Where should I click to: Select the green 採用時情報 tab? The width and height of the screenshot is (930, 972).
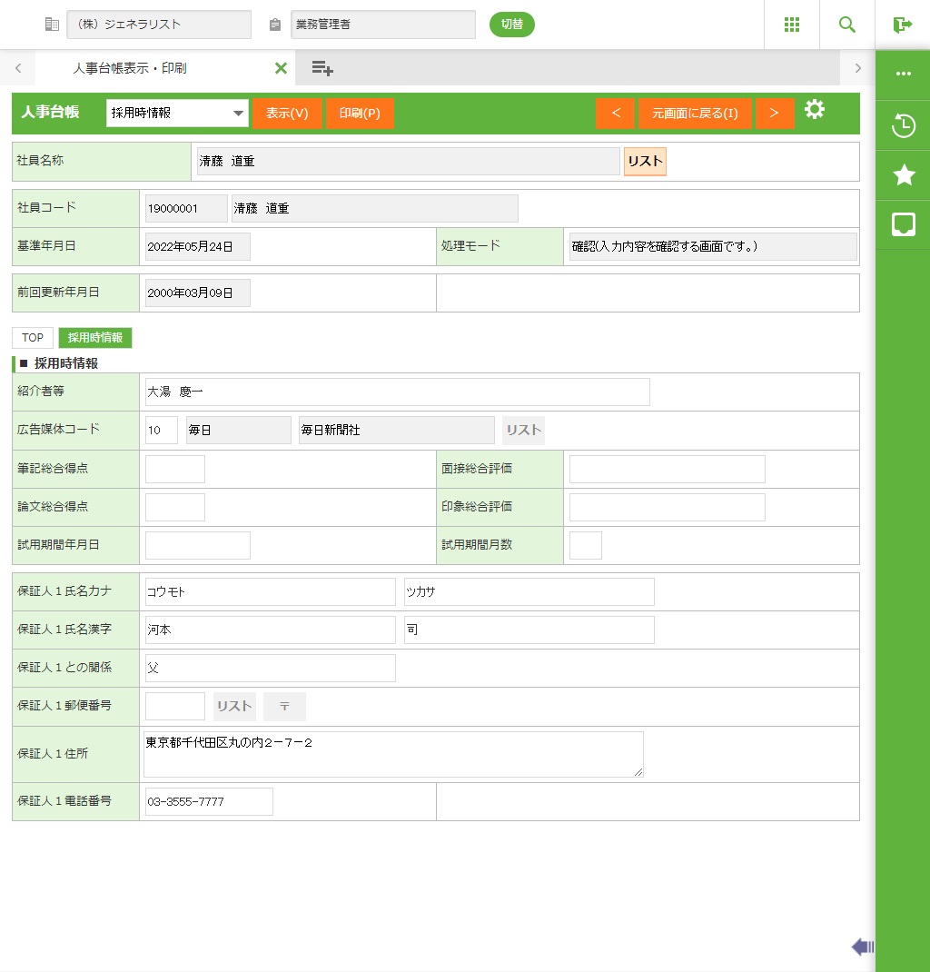tap(94, 338)
